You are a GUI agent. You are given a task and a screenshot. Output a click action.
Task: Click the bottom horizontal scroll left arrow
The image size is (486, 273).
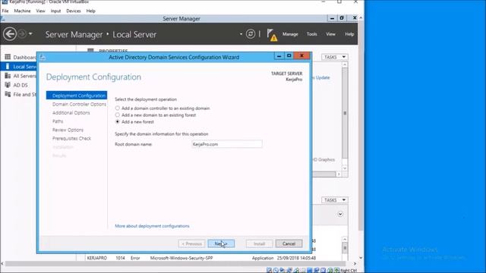2,264
